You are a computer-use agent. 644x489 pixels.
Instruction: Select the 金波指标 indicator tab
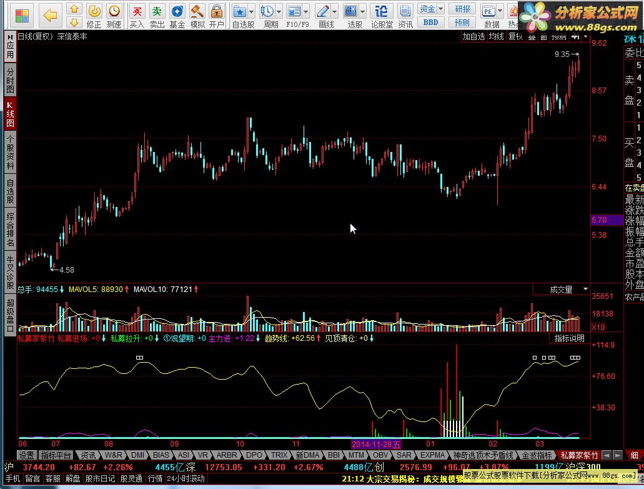[x=537, y=455]
